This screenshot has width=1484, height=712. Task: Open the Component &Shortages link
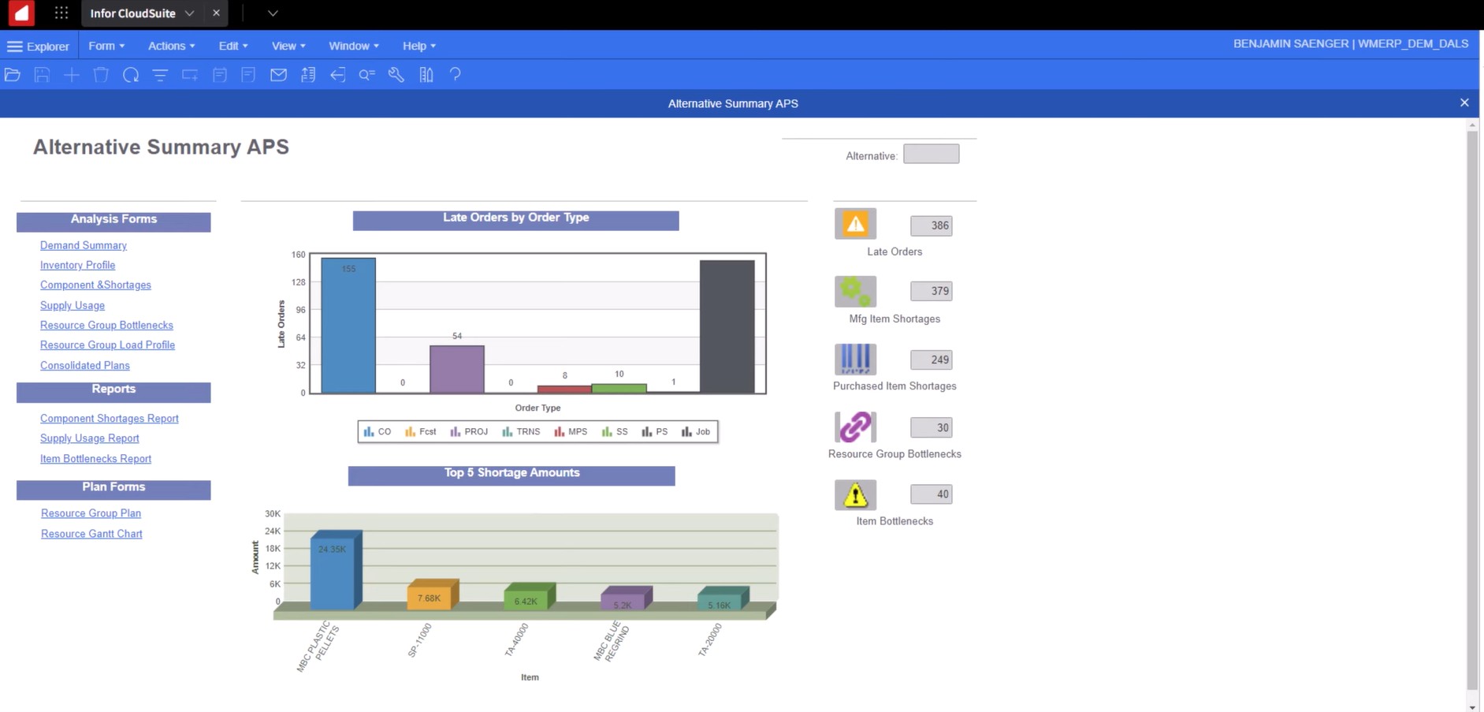pos(95,285)
